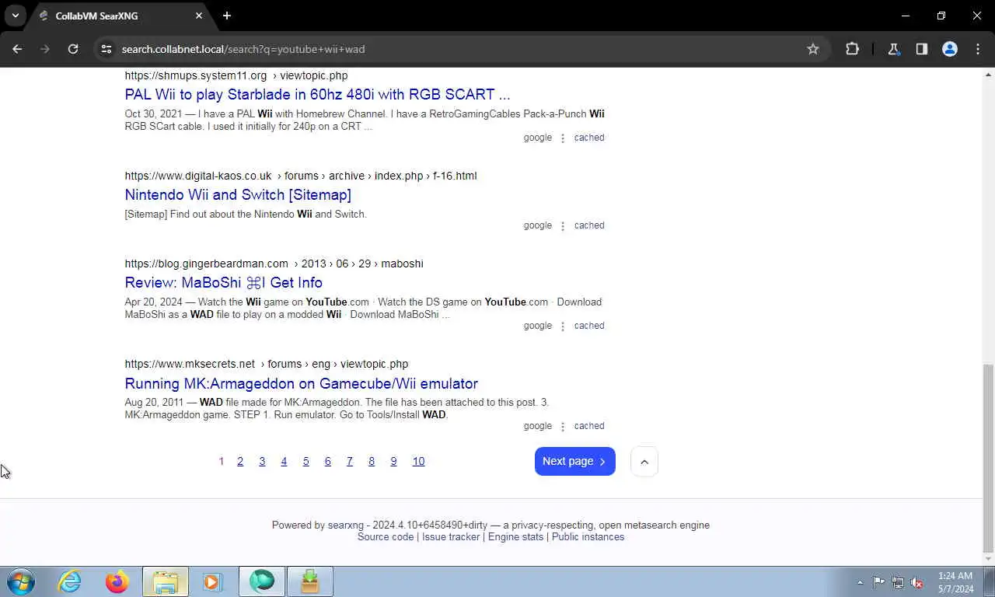Reload the current page
This screenshot has width=995, height=597.
point(73,49)
